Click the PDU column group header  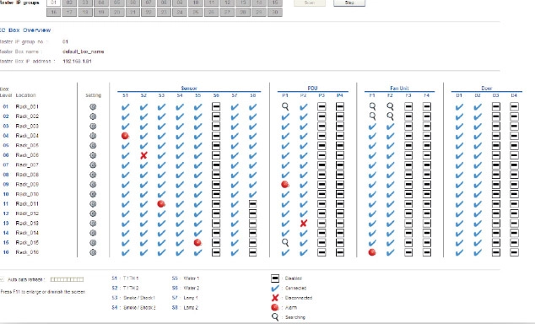[x=312, y=89]
